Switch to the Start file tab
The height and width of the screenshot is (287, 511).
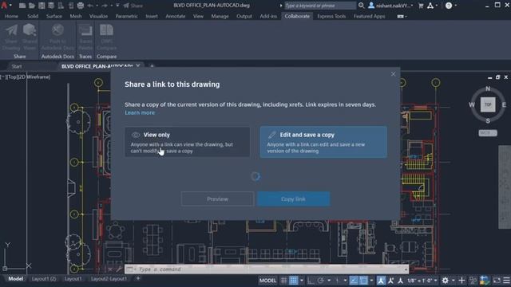pyautogui.click(x=17, y=66)
